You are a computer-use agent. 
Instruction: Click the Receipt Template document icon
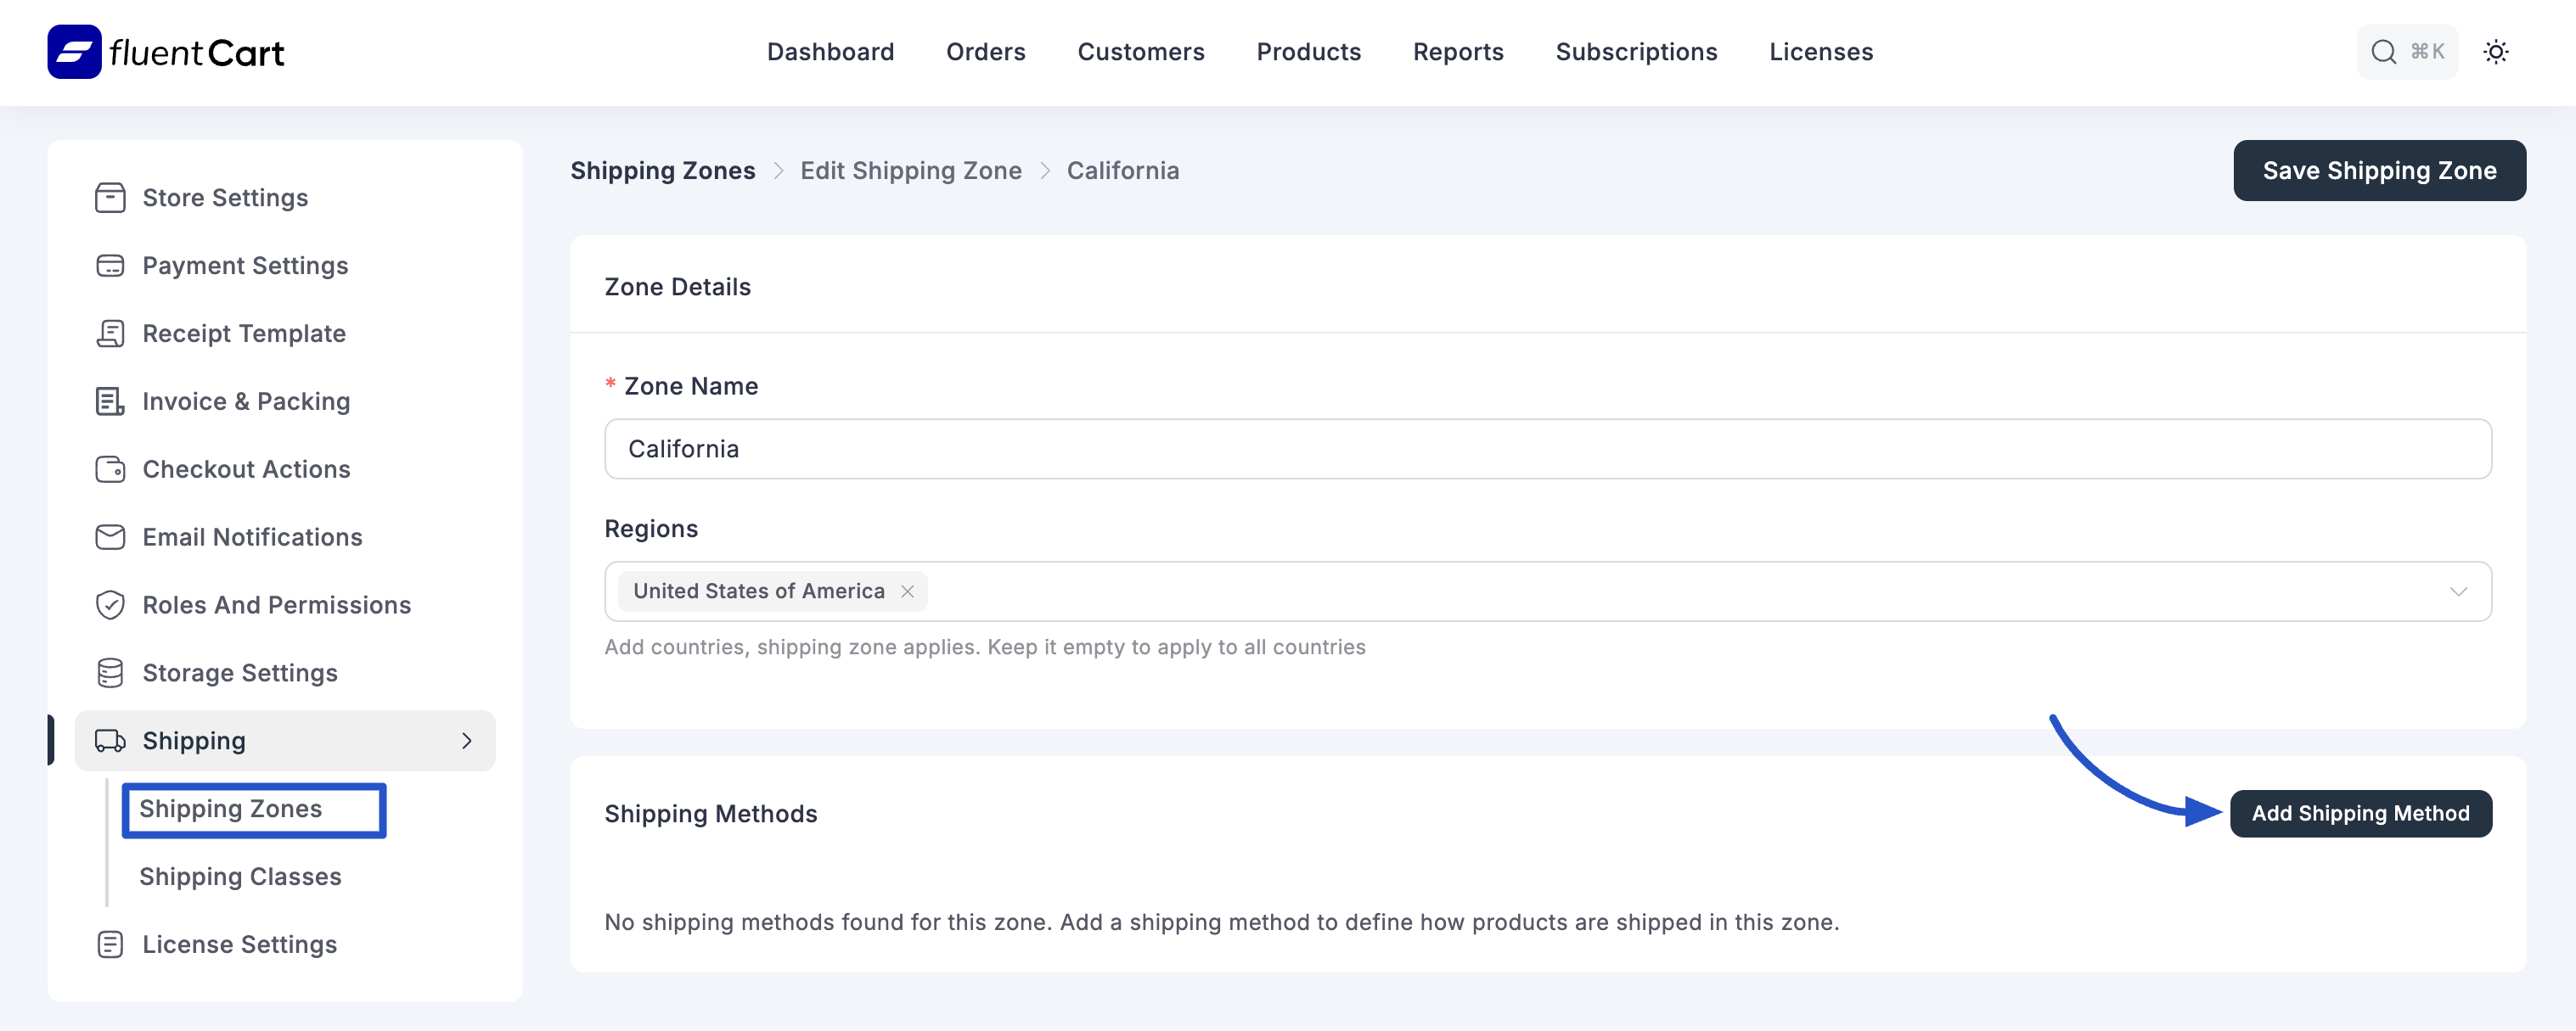[x=110, y=333]
